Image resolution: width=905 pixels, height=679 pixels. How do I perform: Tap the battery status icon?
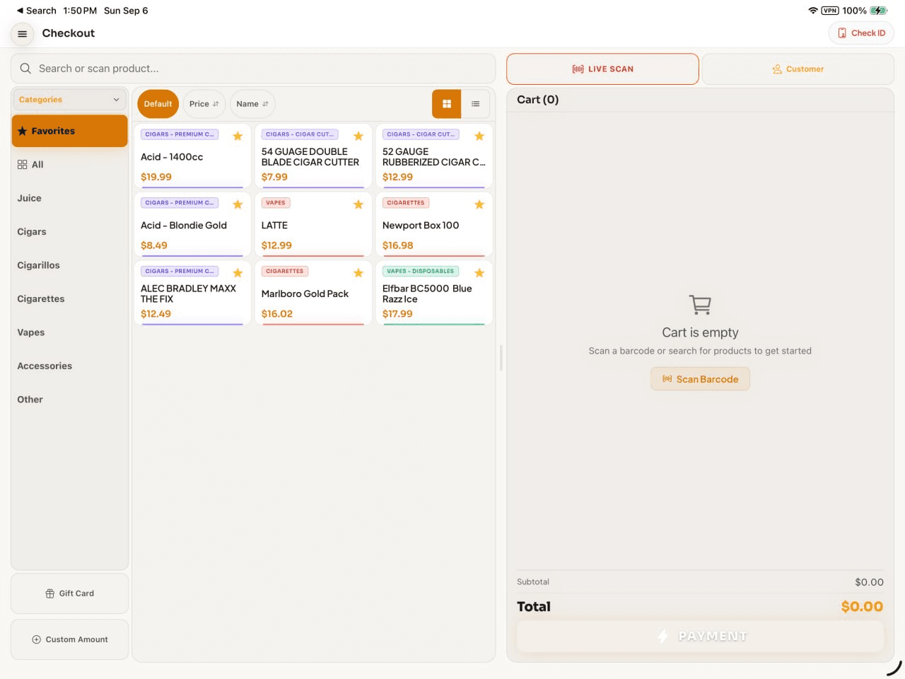[x=878, y=11]
